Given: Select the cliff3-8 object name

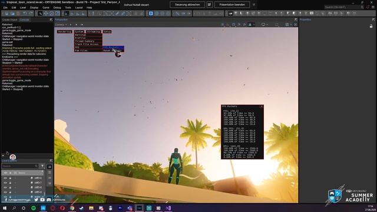Looking at the screenshot, I should [x=38, y=187].
